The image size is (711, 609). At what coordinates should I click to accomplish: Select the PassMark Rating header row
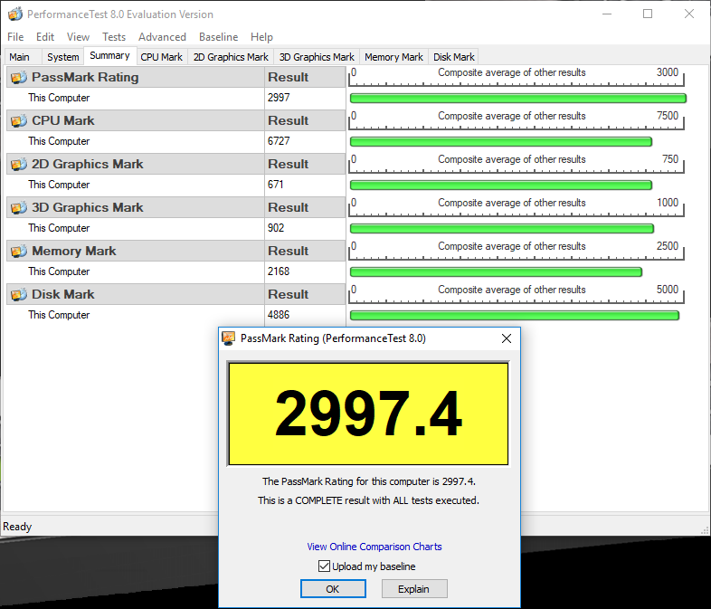point(175,77)
